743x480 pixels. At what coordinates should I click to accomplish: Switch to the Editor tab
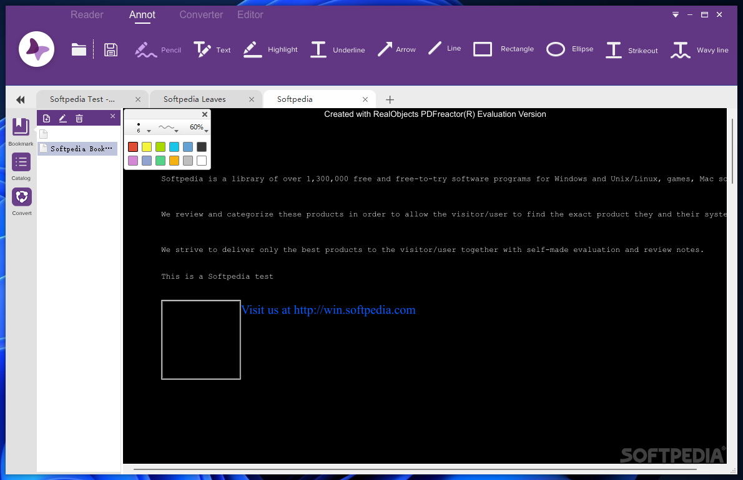tap(250, 15)
